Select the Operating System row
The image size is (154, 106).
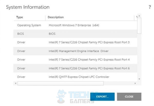pyautogui.click(x=75, y=25)
